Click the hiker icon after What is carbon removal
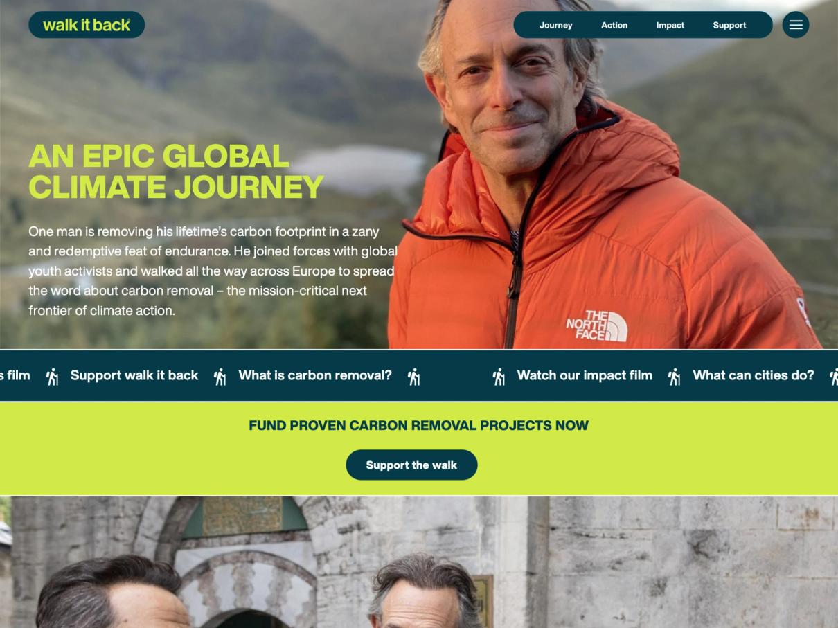The width and height of the screenshot is (838, 628). [x=413, y=376]
